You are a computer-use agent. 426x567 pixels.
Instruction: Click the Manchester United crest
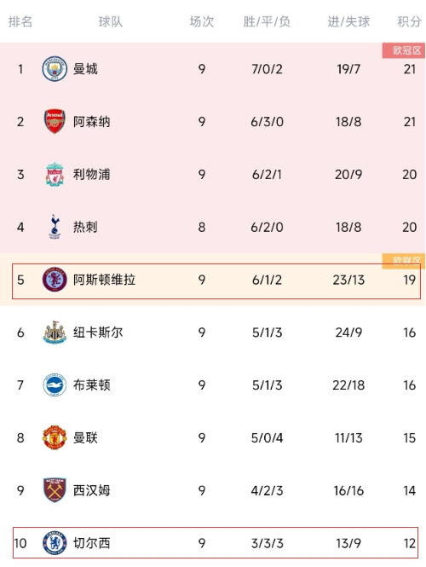pyautogui.click(x=55, y=437)
